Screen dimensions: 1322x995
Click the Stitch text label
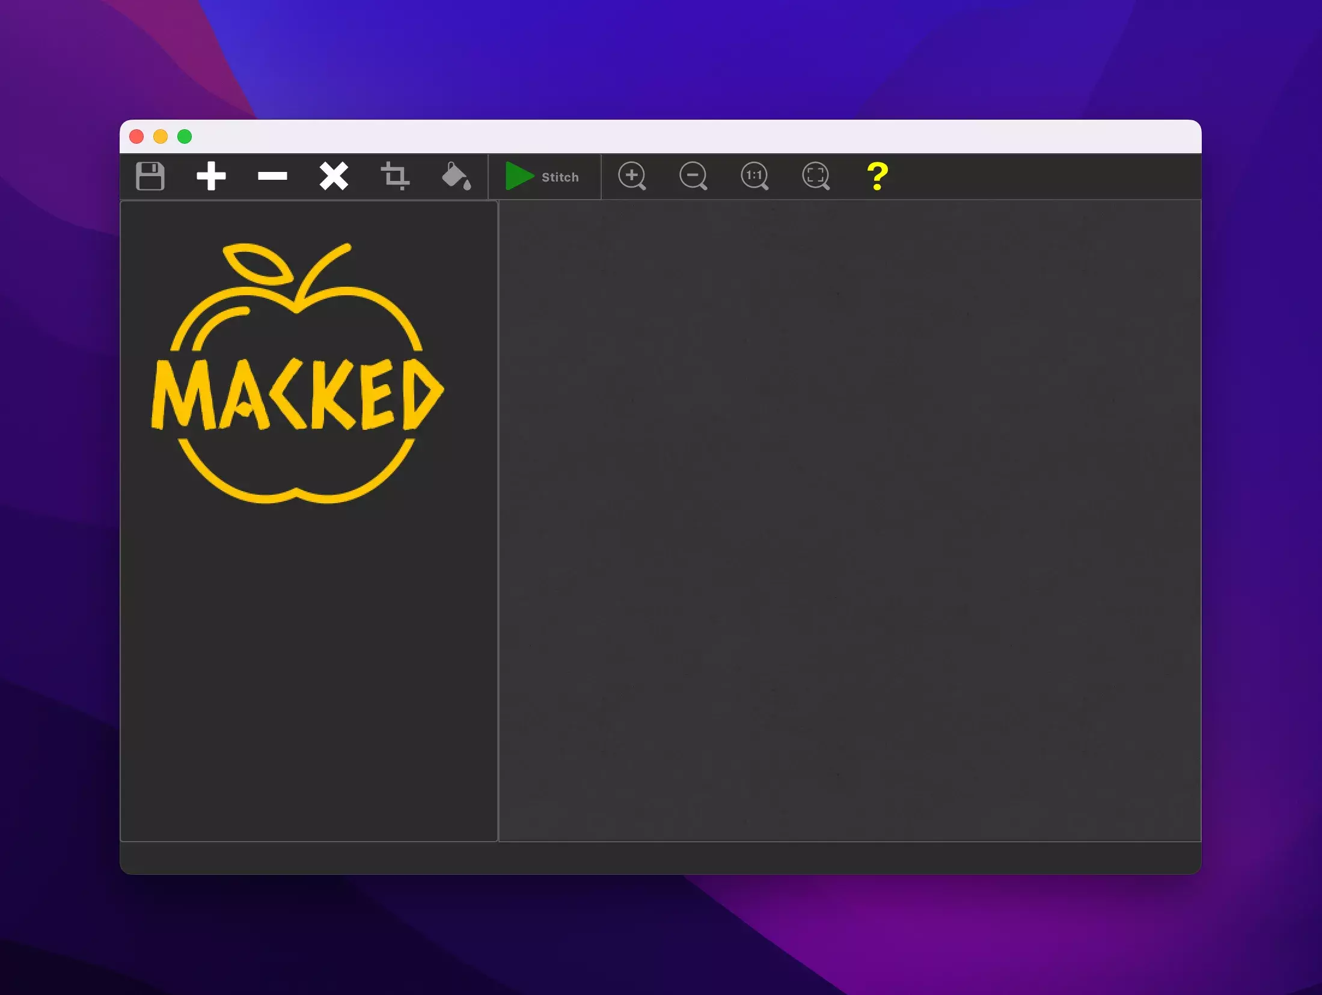[560, 177]
